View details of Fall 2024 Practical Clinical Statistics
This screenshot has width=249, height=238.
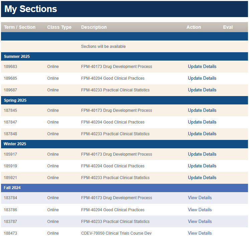click(200, 222)
